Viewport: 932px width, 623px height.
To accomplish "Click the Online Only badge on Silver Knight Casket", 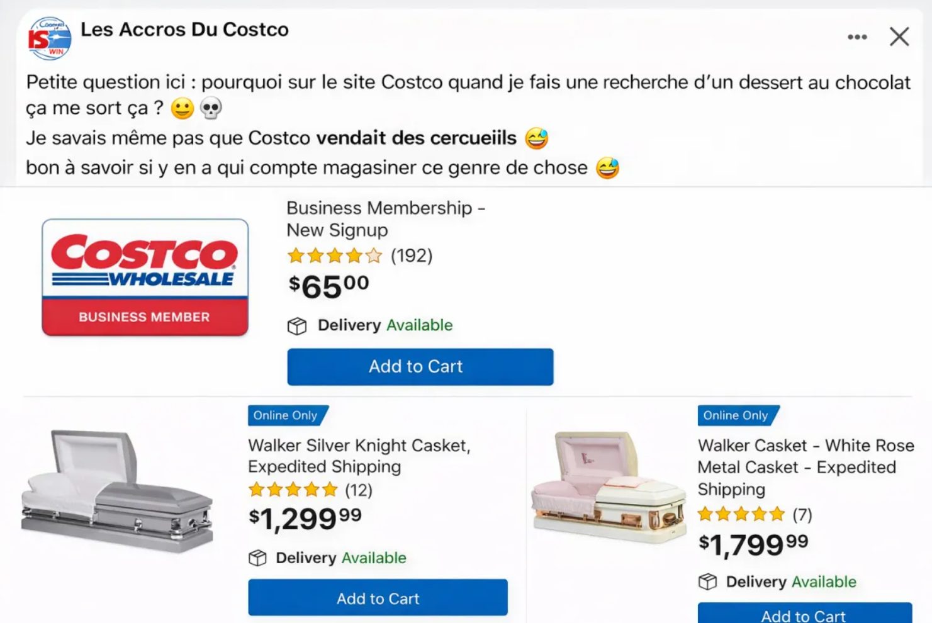I will point(284,415).
